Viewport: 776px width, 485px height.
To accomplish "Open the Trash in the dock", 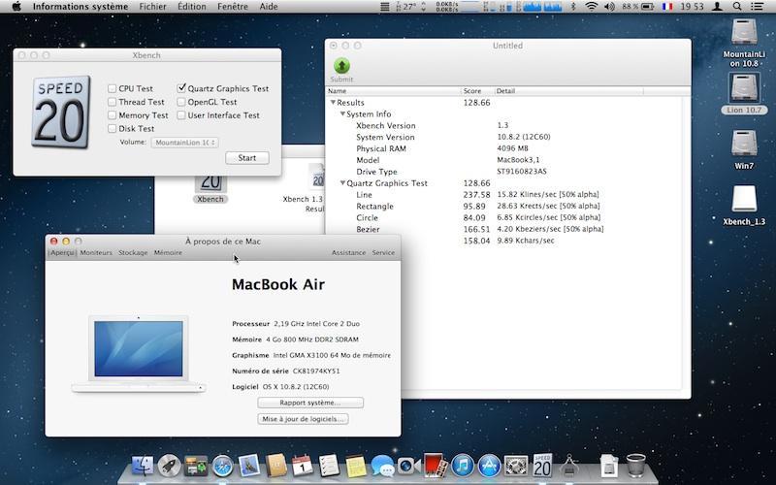I will [x=636, y=467].
